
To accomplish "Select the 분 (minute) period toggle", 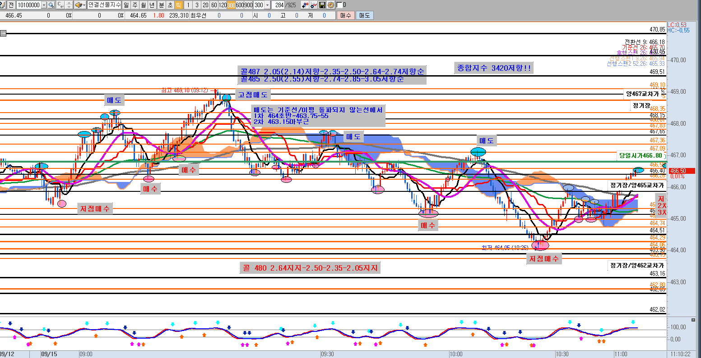I will pos(161,5).
